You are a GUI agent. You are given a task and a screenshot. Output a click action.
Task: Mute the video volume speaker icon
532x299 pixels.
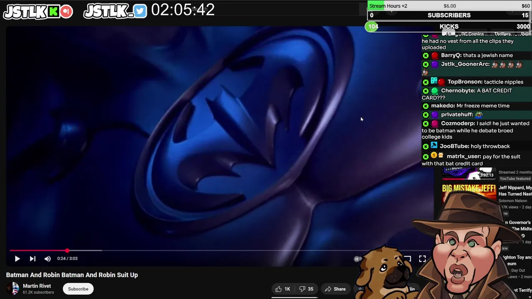pyautogui.click(x=48, y=259)
